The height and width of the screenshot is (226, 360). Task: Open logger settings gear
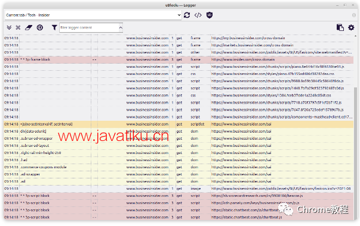pyautogui.click(x=351, y=27)
